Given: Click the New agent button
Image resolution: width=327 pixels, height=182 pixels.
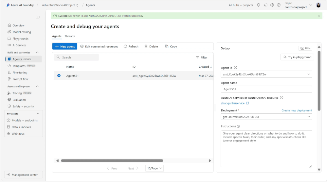Looking at the screenshot, I should click(65, 46).
